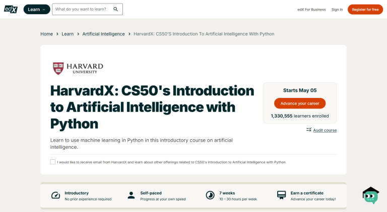This screenshot has width=387, height=212.
Task: Open the chatbot assistant icon
Action: 371,195
